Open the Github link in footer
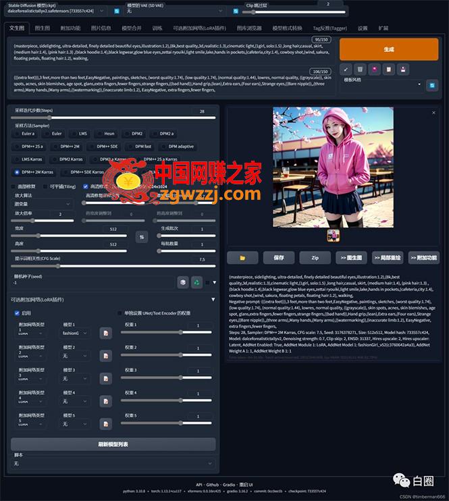The image size is (449, 501). point(213,484)
